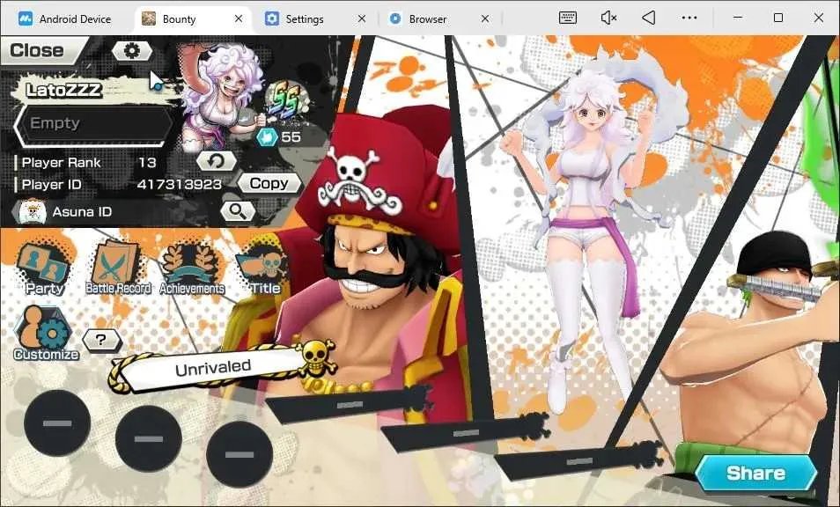Viewport: 840px width, 507px height.
Task: Switch to the Settings tab
Action: pos(317,18)
